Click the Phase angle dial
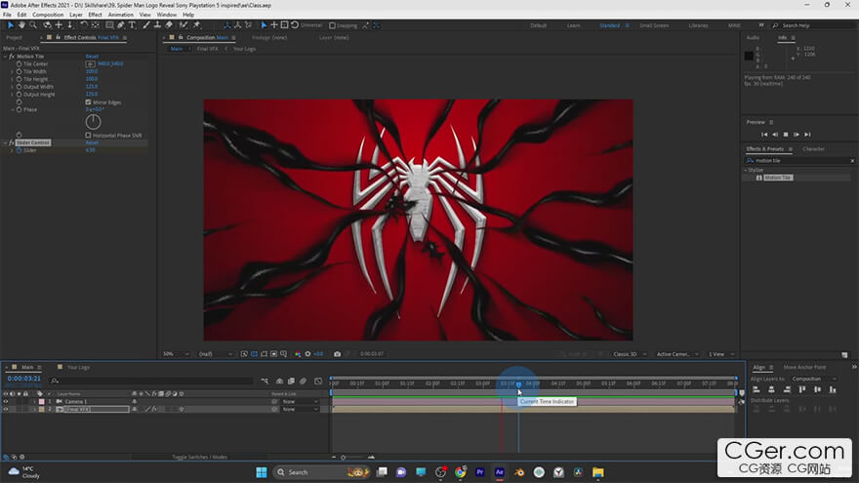 click(93, 122)
